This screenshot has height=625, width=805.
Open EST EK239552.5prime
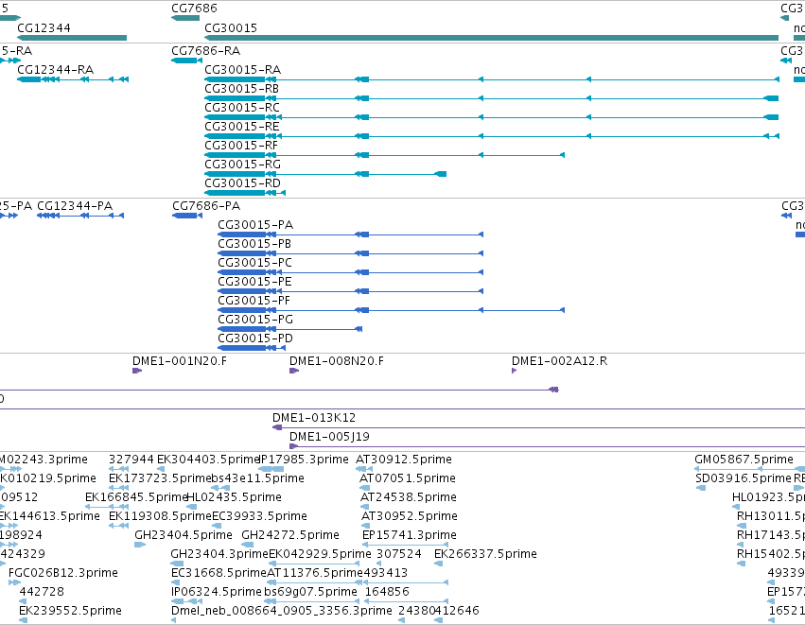[70, 611]
